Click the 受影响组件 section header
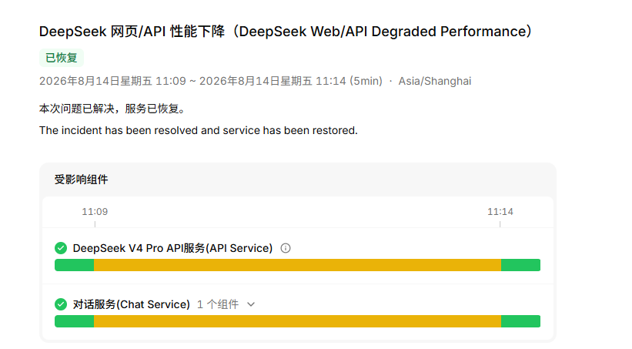Image resolution: width=632 pixels, height=349 pixels. pyautogui.click(x=81, y=180)
